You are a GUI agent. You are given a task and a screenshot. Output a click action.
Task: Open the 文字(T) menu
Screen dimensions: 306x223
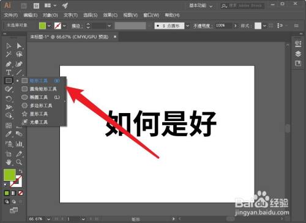click(70, 15)
